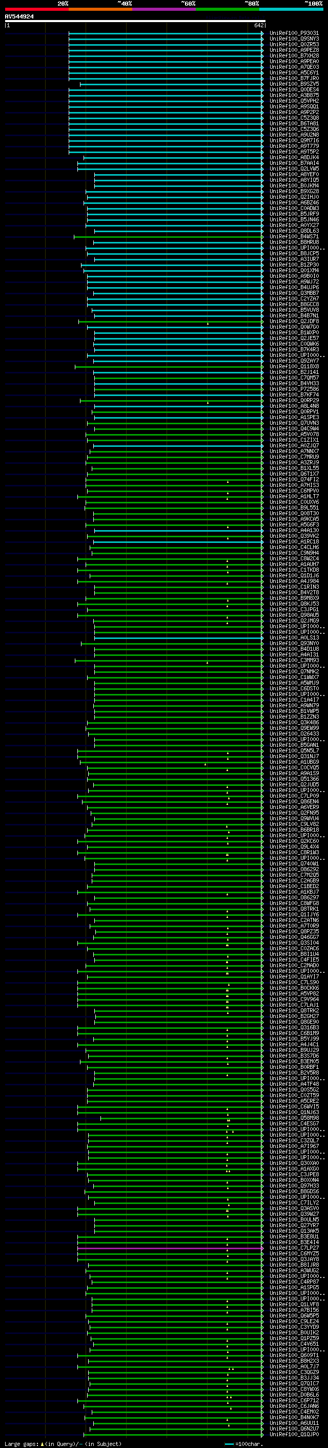Viewport: 328px width, 1448px height.
Task: Select hit label UniRef100_C9V964
Action: (294, 1000)
